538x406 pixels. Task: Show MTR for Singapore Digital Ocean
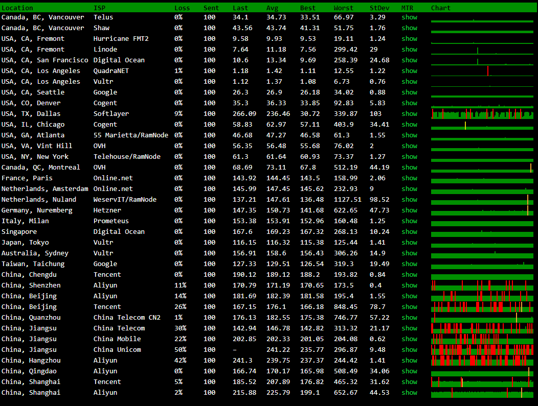409,232
